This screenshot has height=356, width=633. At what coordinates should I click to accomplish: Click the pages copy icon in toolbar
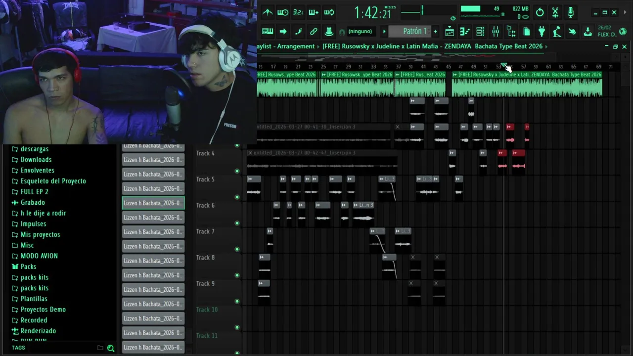point(527,32)
